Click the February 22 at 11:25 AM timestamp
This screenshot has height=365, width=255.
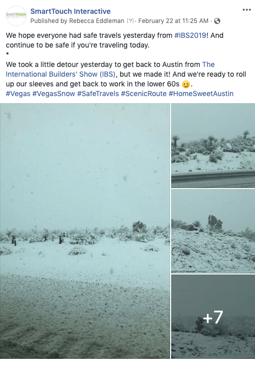click(x=173, y=21)
